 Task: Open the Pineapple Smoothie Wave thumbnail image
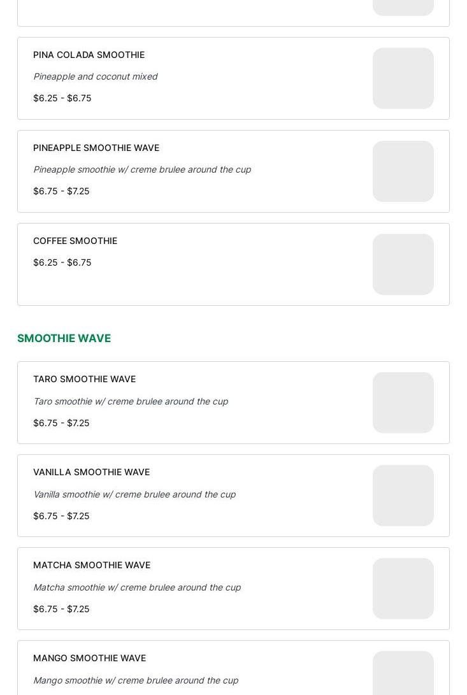(x=403, y=171)
